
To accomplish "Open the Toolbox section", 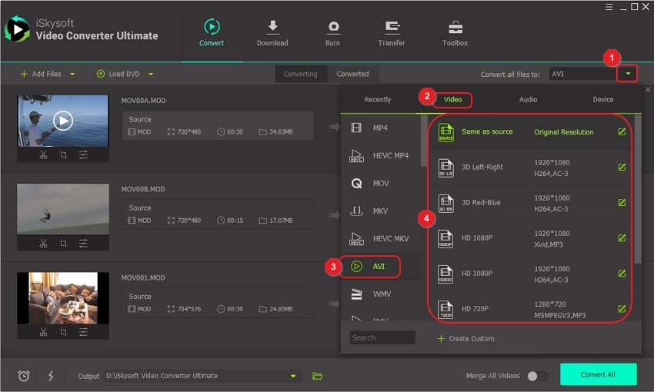I will click(x=455, y=32).
